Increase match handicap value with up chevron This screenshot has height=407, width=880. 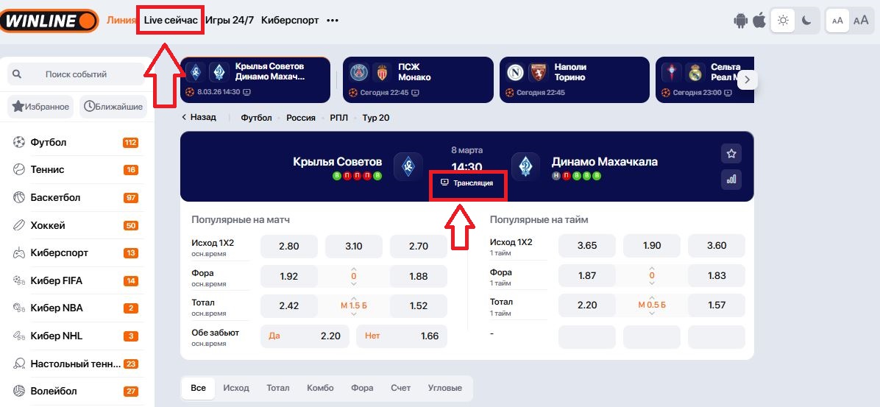pyautogui.click(x=354, y=269)
